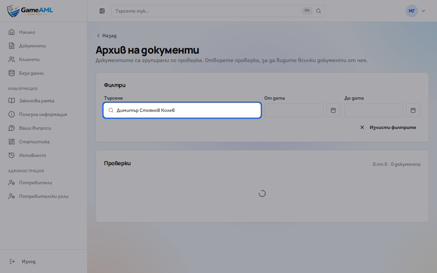Click the Изход logout icon
Image resolution: width=437 pixels, height=273 pixels.
[x=12, y=261]
